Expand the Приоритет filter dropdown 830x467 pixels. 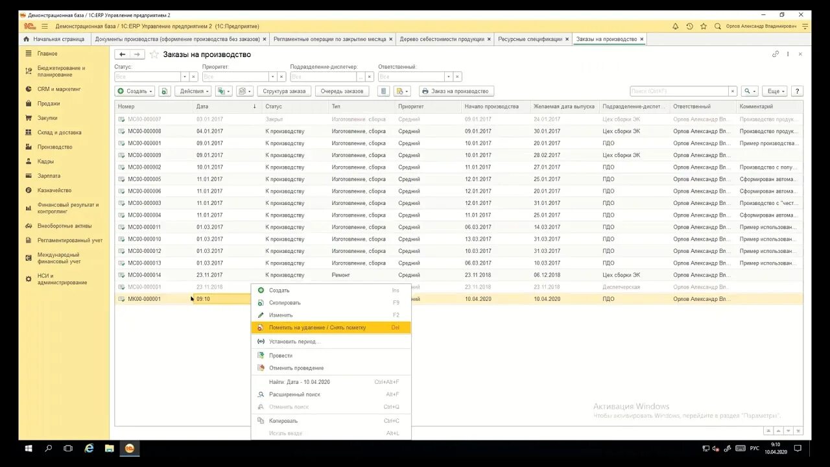[273, 77]
